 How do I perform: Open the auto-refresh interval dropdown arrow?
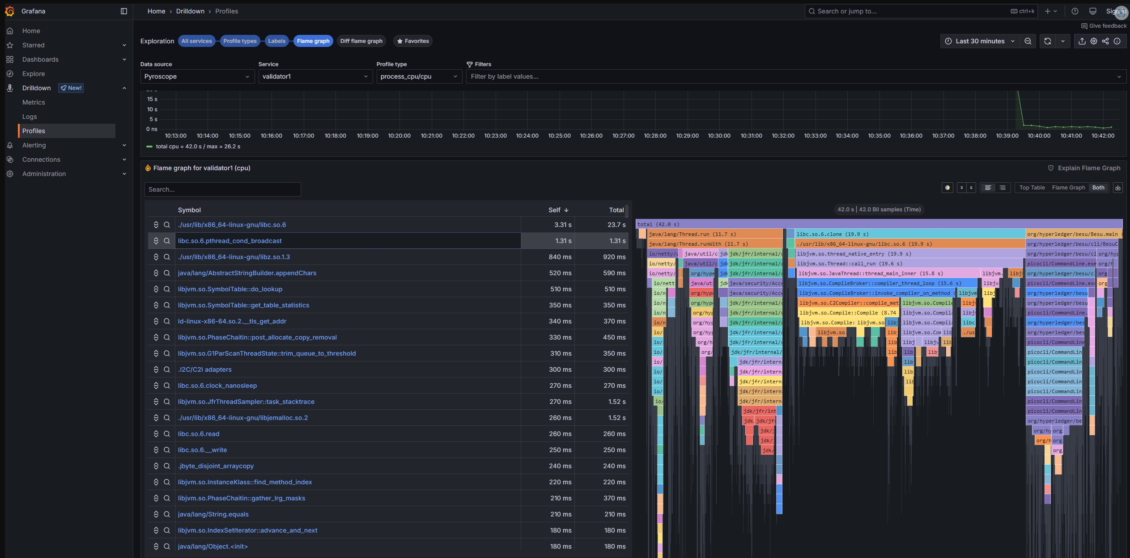pyautogui.click(x=1063, y=41)
